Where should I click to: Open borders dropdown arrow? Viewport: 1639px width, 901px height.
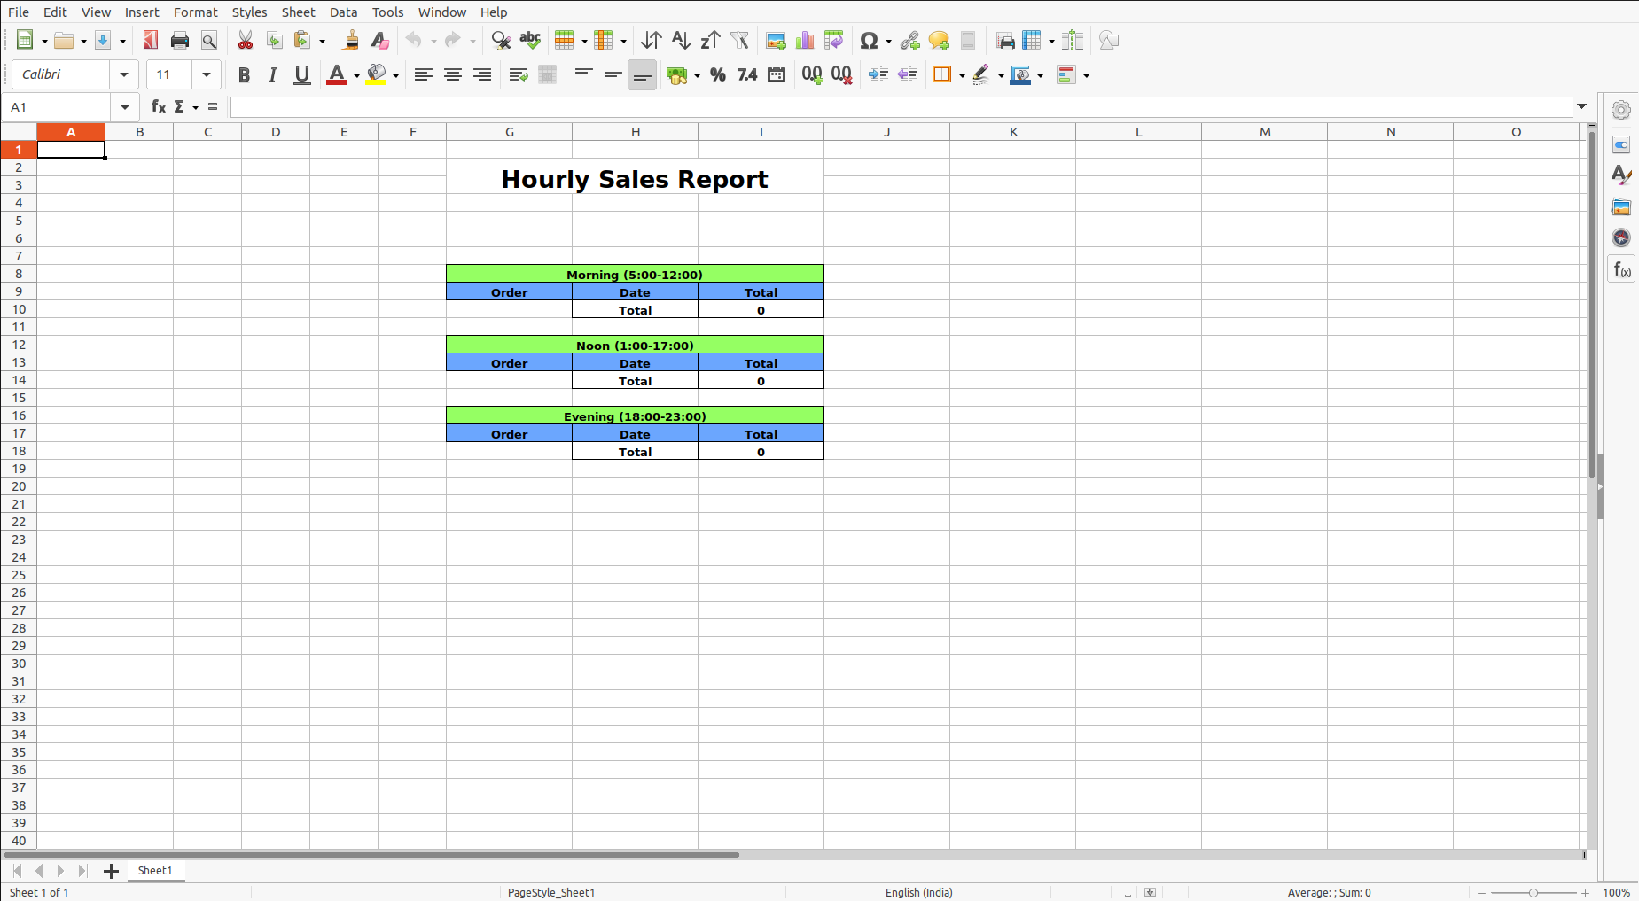pyautogui.click(x=962, y=75)
